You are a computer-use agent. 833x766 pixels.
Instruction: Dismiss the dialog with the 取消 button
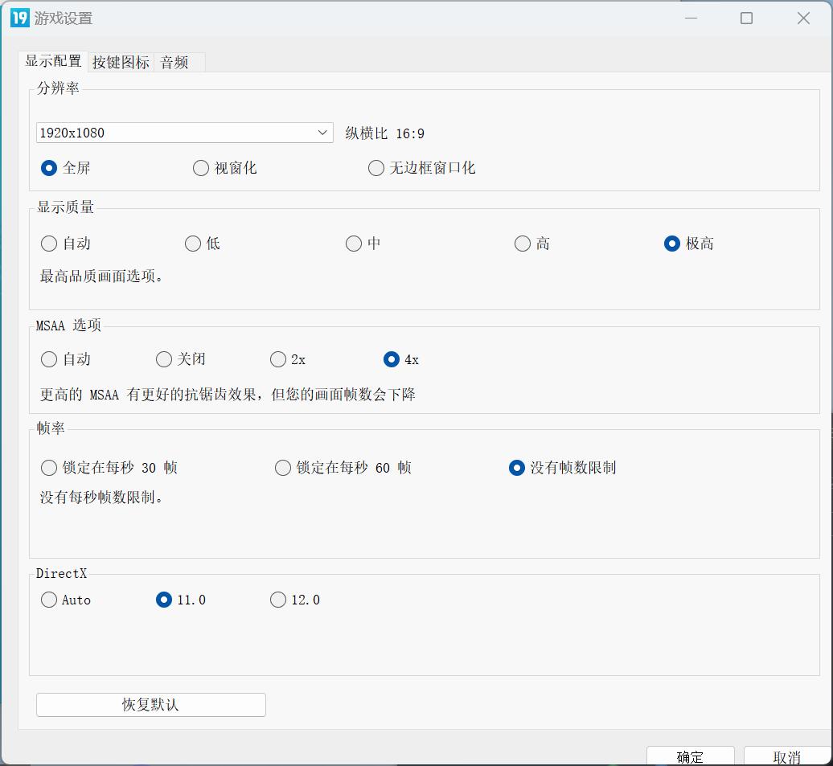pyautogui.click(x=786, y=756)
